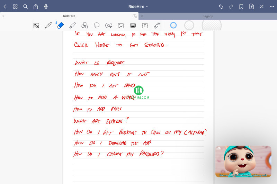Toggle read-only mode pencil-cross icon
This screenshot has height=184, width=277.
tap(262, 7)
